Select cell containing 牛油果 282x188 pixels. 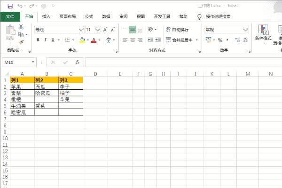coord(22,106)
